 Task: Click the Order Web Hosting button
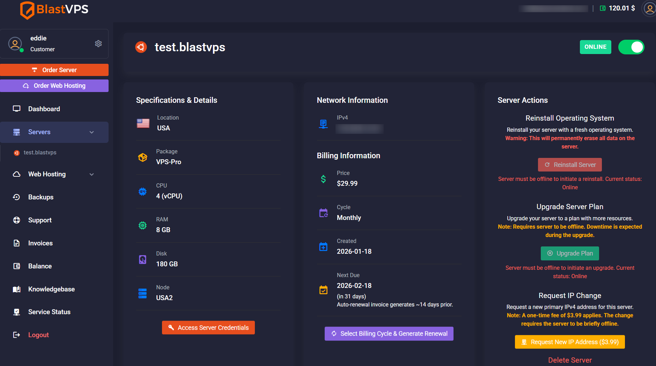54,86
